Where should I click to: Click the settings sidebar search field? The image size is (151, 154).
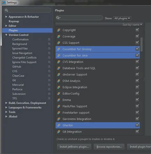(x=28, y=10)
